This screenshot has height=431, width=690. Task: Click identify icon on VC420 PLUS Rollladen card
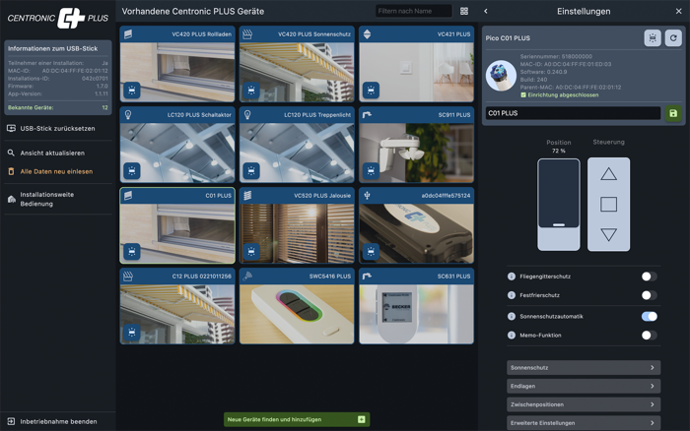131,91
